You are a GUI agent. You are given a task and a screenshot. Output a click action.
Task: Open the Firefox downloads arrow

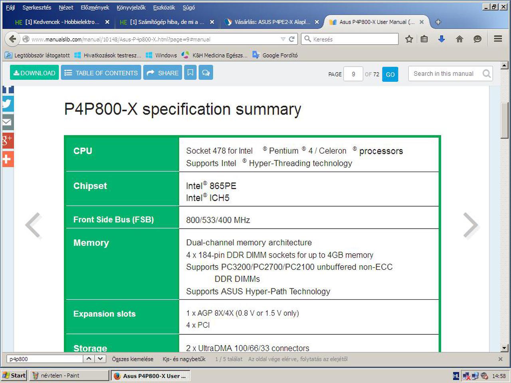coord(442,39)
